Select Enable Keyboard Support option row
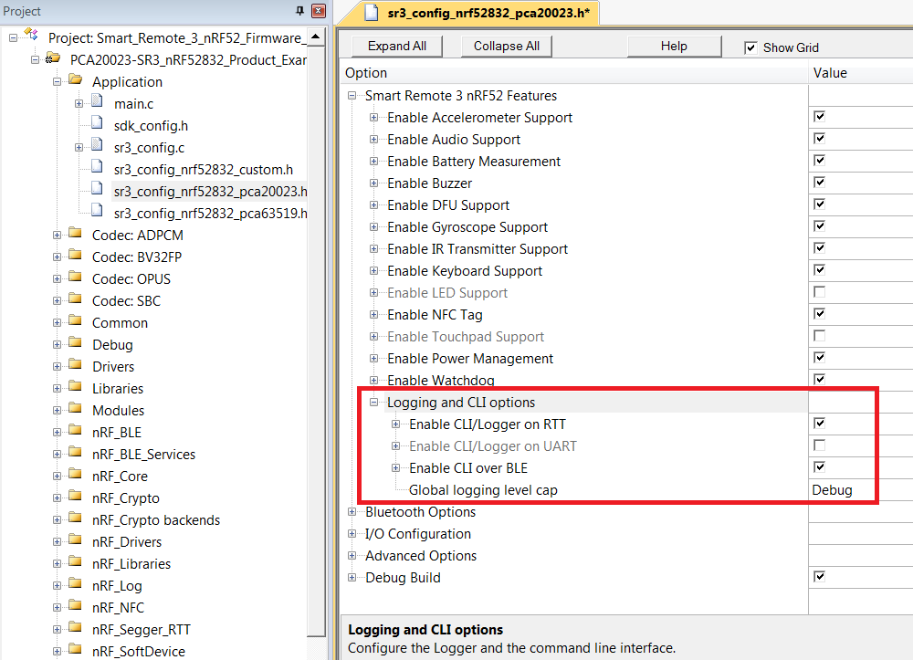Image resolution: width=913 pixels, height=660 pixels. point(465,271)
